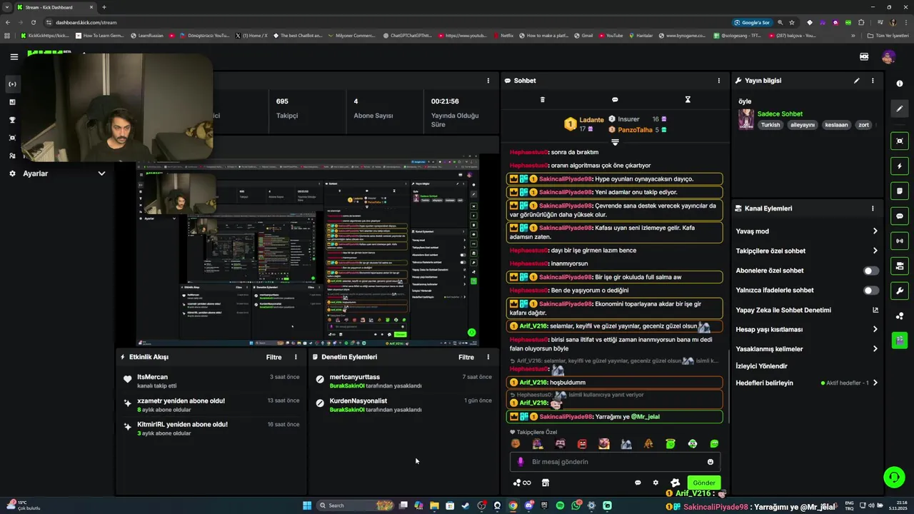Open the shop icon below message box
Viewport: 914px width, 514px height.
(546, 483)
